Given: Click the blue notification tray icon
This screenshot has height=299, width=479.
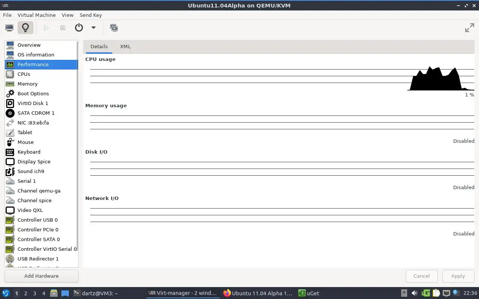Looking at the screenshot, I should point(456,293).
